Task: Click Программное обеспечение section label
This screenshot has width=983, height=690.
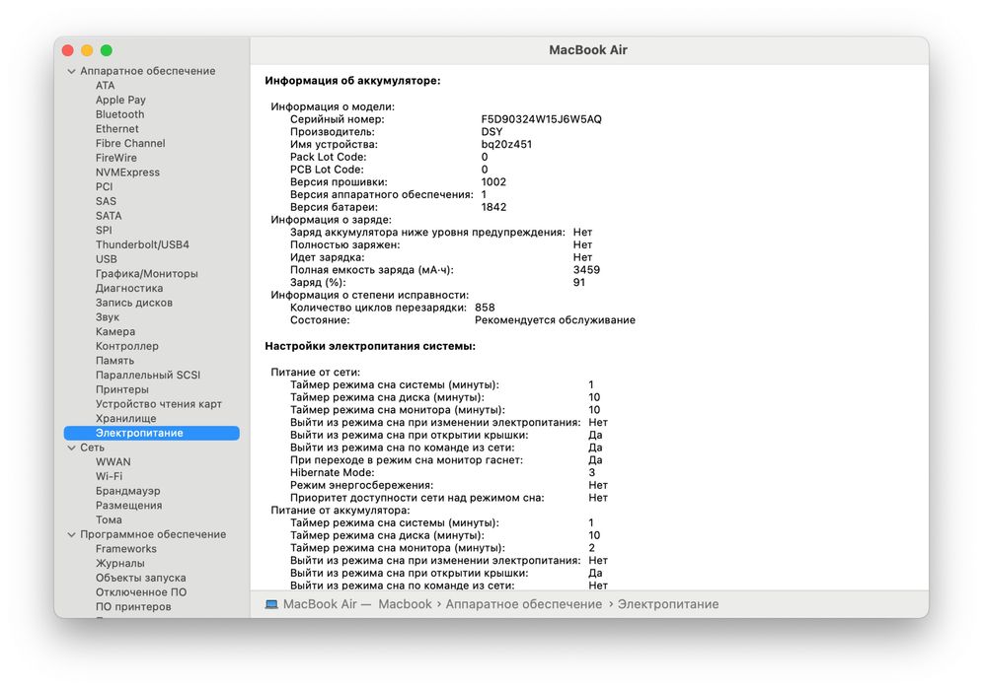Action: tap(153, 534)
